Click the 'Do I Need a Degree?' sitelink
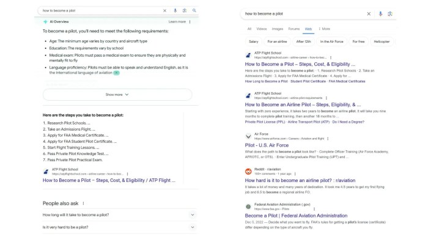This screenshot has width=428, height=240. (349, 122)
